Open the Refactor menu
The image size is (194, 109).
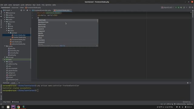28,5
